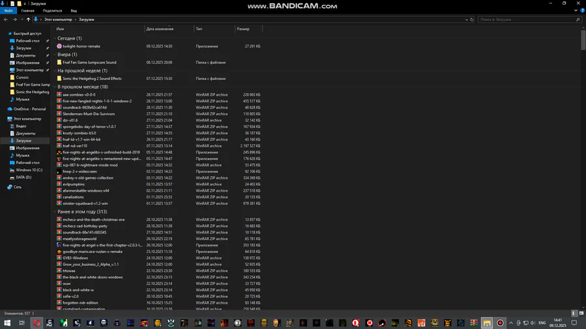Click the vertical scrollbar thumb

point(583,40)
